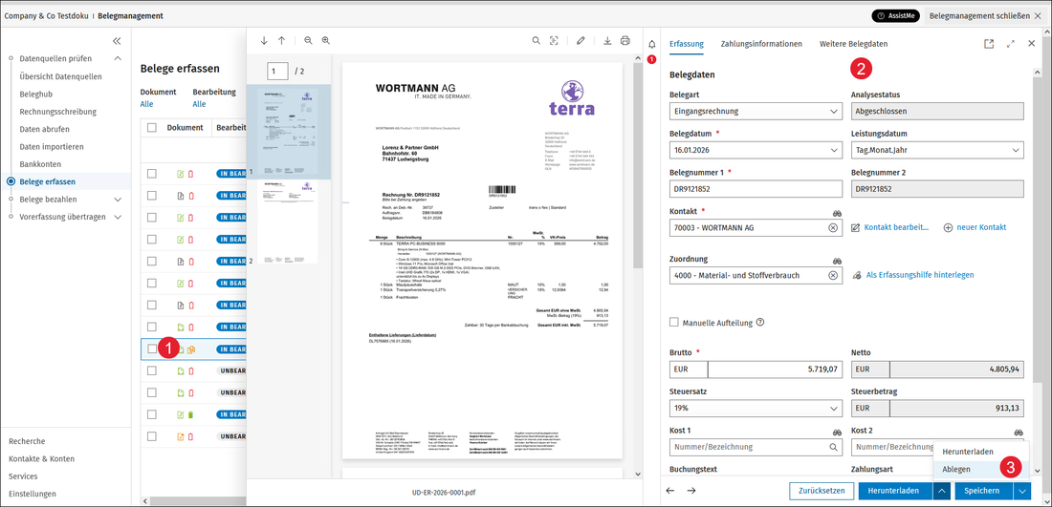1052x507 pixels.
Task: Enable the Manuelle Aufteilung checkbox
Action: [x=674, y=322]
